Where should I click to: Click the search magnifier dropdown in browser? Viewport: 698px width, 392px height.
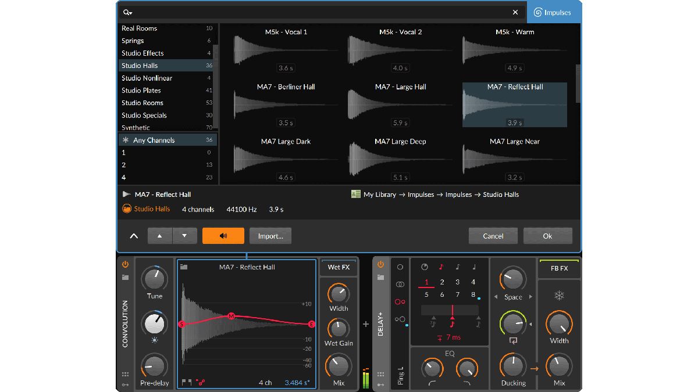[127, 12]
